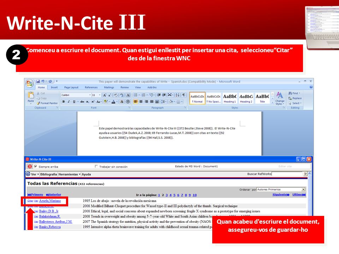339x254 pixels.
Task: Shrink the font size
Action: click(109, 95)
